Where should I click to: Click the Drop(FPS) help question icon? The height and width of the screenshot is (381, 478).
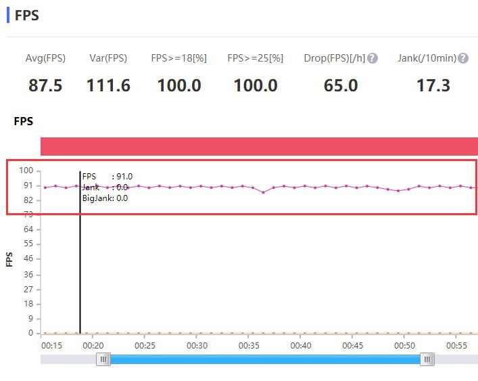tap(373, 58)
